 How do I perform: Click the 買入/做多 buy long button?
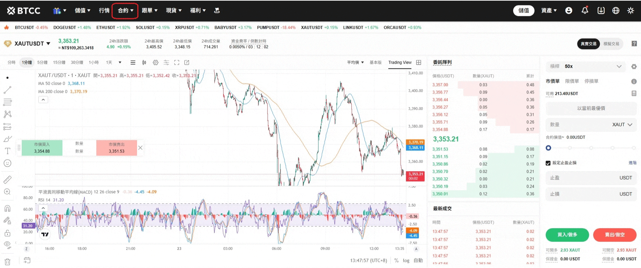pos(567,235)
